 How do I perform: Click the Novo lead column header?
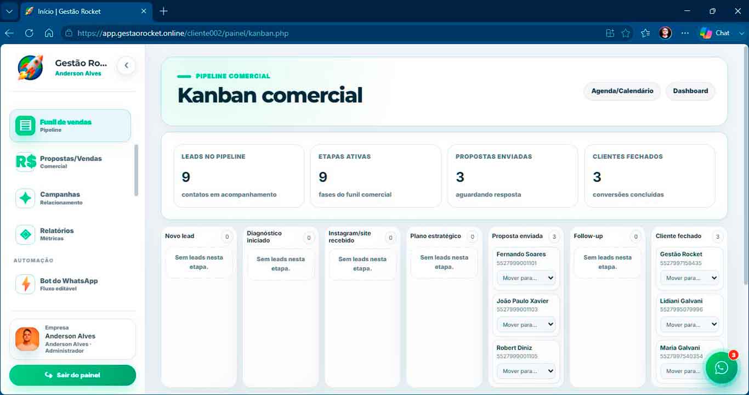point(180,236)
